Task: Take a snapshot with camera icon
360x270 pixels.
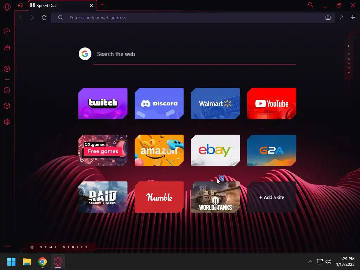Action: [x=328, y=18]
